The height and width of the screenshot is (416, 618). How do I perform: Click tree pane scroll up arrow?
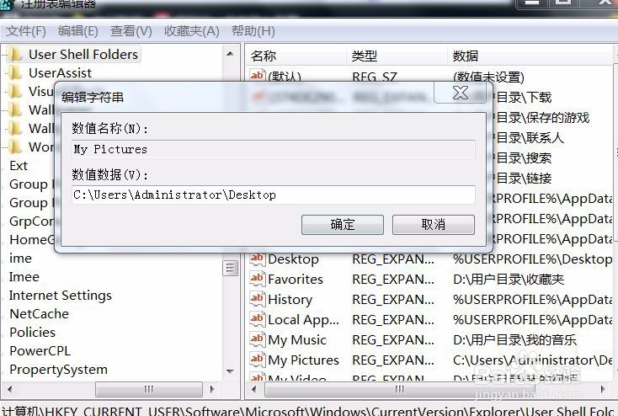click(x=231, y=54)
